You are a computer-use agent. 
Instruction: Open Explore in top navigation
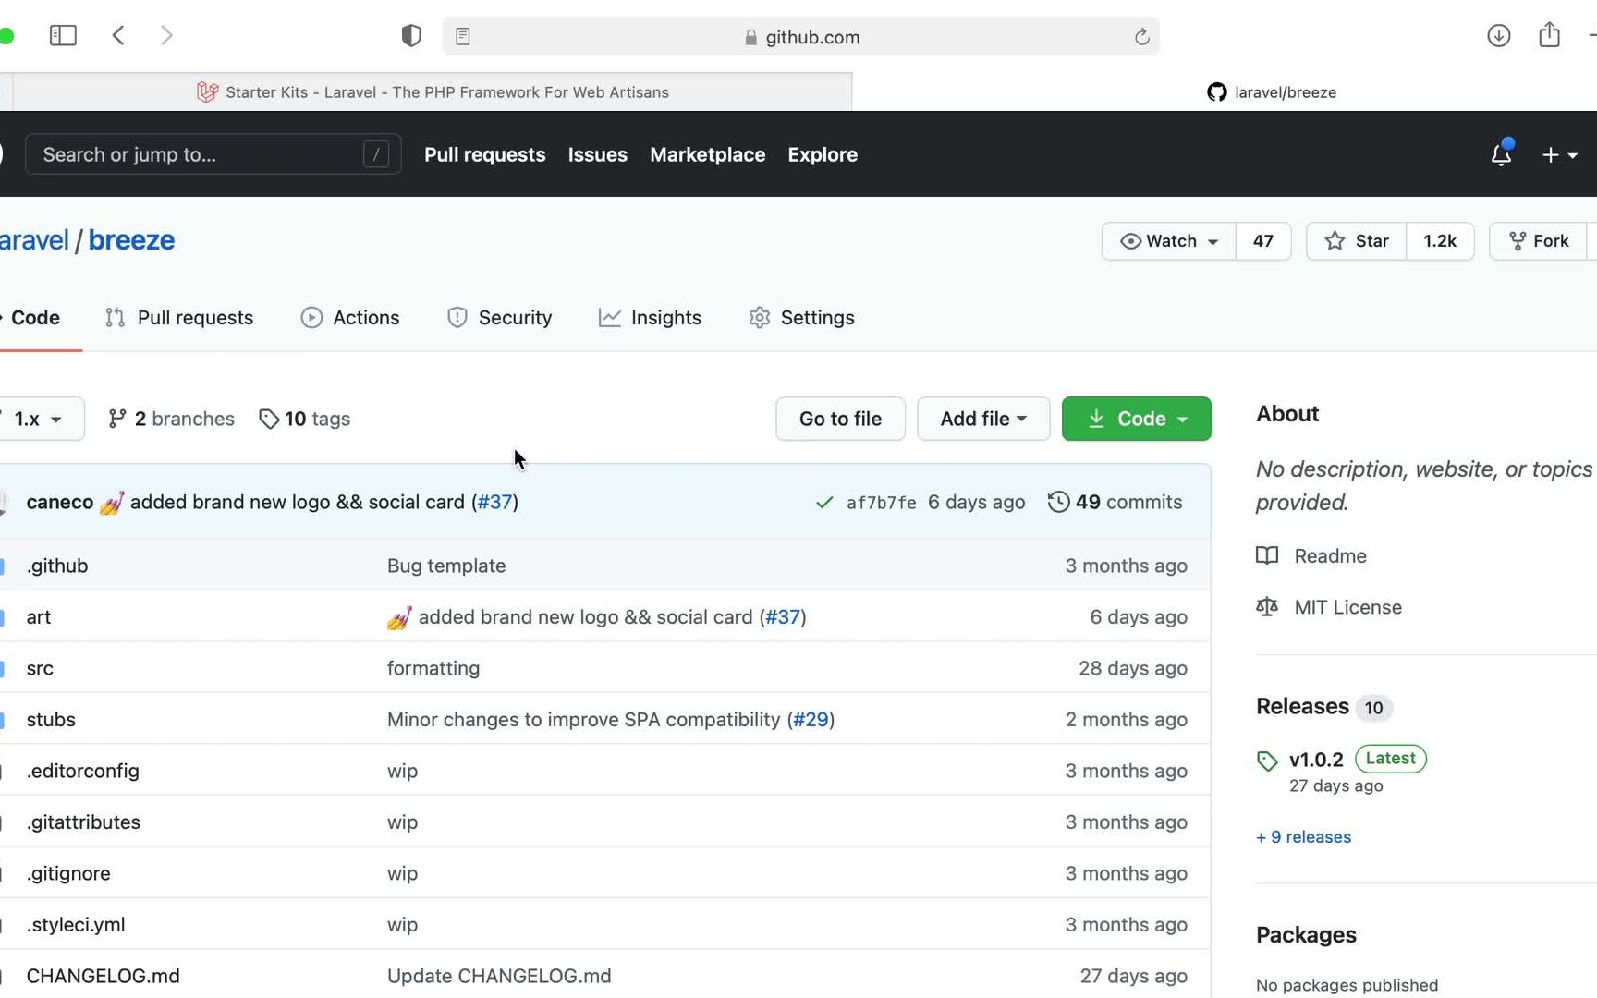pyautogui.click(x=823, y=154)
